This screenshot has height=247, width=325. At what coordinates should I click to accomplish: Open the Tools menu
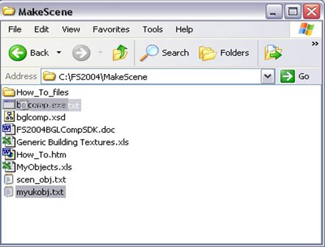point(153,29)
